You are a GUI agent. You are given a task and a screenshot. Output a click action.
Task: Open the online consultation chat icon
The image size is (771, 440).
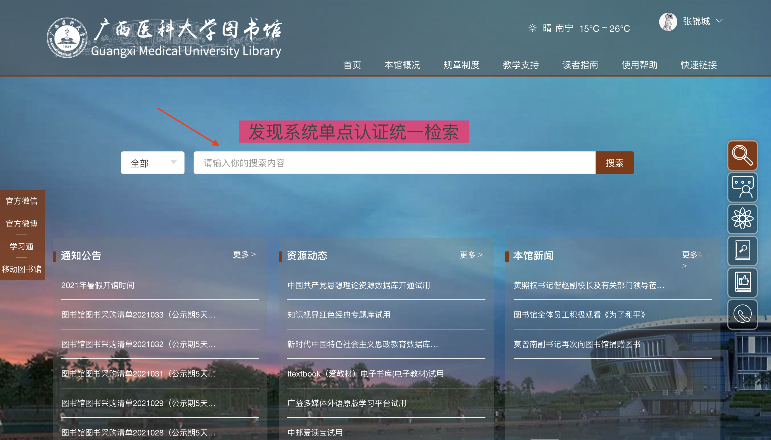[742, 187]
